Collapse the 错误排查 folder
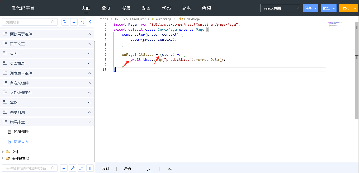The width and height of the screenshot is (359, 173). (x=89, y=122)
